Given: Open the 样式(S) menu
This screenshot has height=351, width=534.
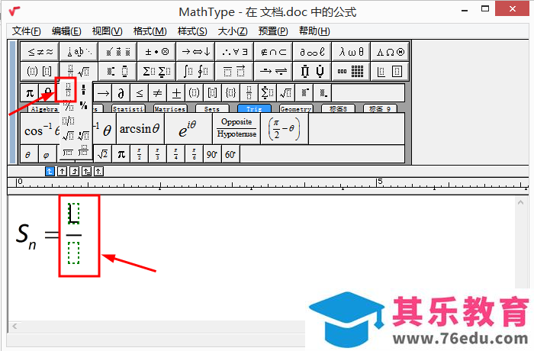Looking at the screenshot, I should tap(192, 31).
